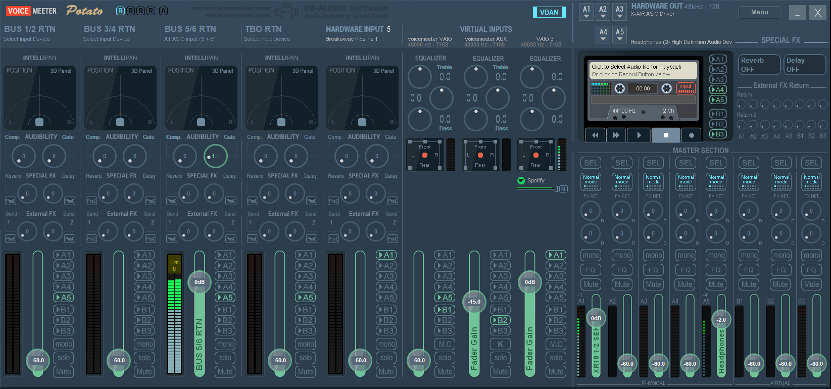Open hardware out A2 device dropdown
This screenshot has height=389, width=831.
603,12
